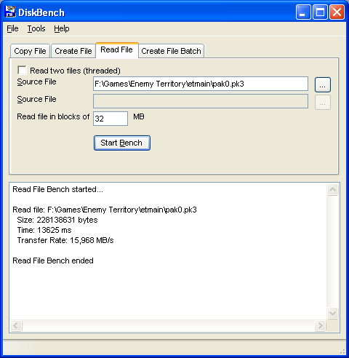
Task: Open the File menu
Action: coord(12,28)
